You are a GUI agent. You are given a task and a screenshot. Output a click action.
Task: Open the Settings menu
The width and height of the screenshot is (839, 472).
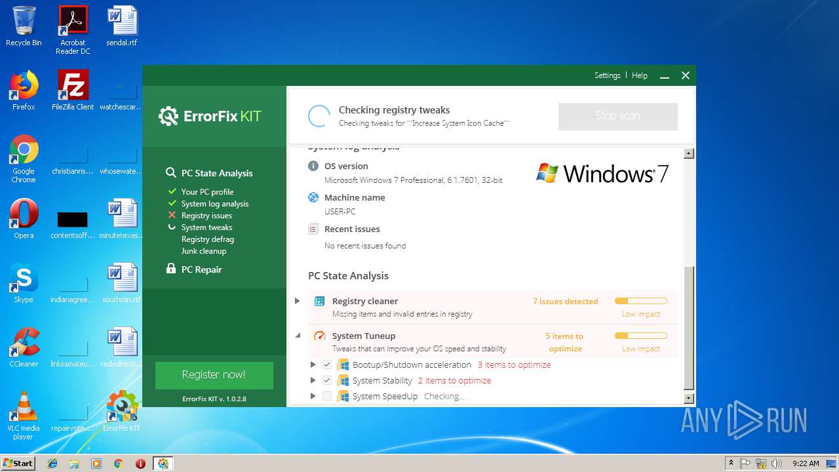pyautogui.click(x=607, y=75)
